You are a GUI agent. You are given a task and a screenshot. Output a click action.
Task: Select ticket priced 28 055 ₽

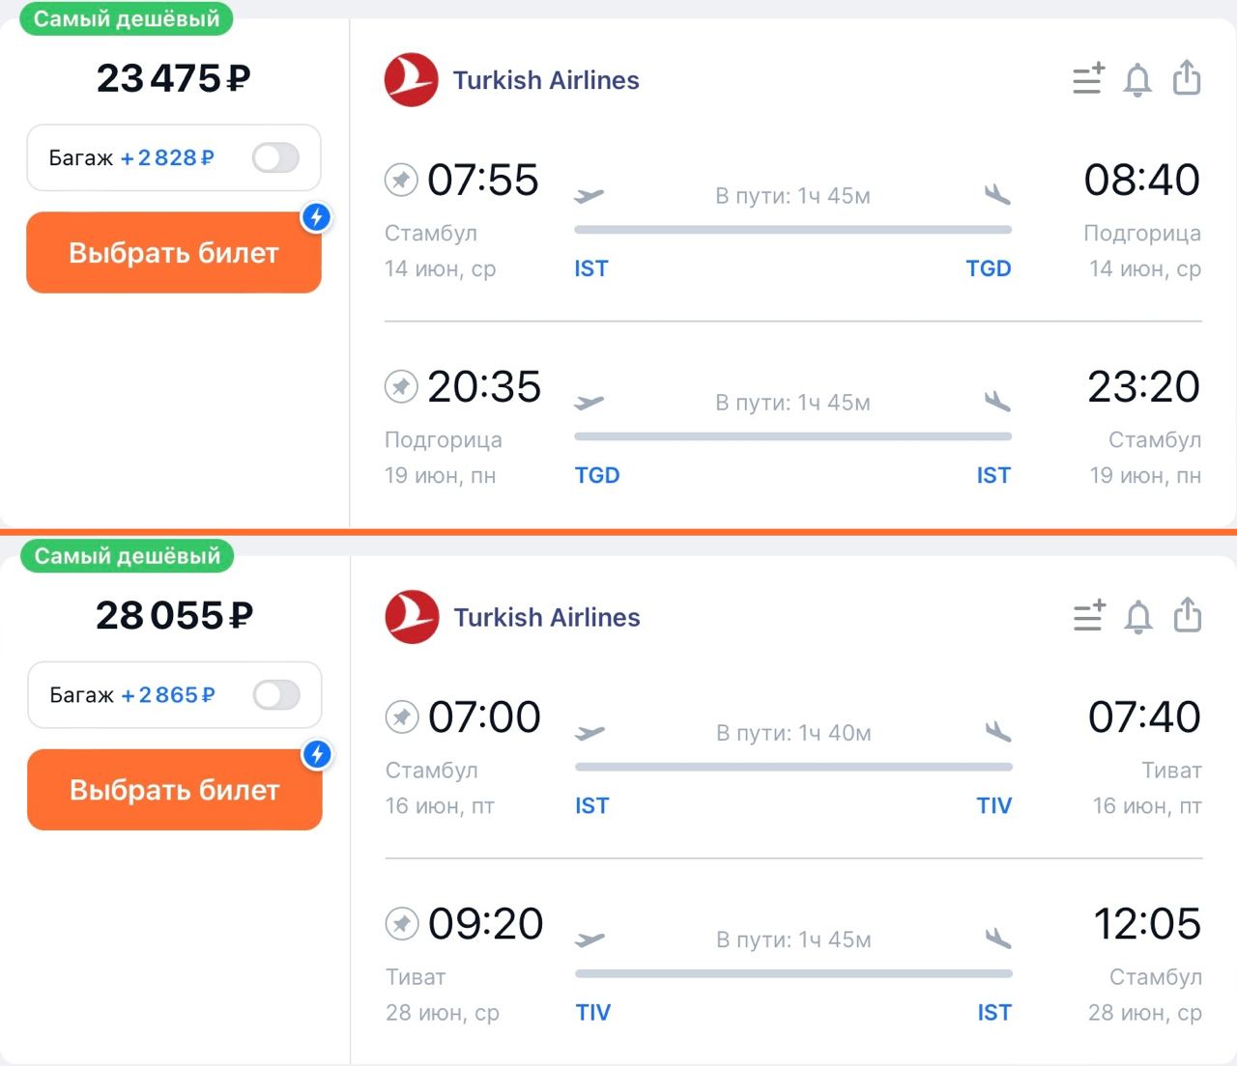(175, 790)
